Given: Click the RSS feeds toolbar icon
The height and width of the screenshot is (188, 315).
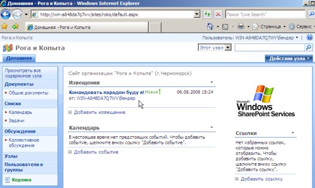Looking at the screenshot, I should click(225, 27).
